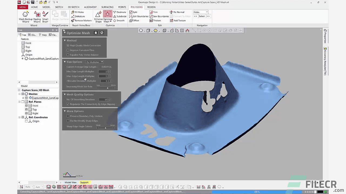This screenshot has width=346, height=194.
Task: Open the Holes navigation dropdown
Action: click(207, 12)
